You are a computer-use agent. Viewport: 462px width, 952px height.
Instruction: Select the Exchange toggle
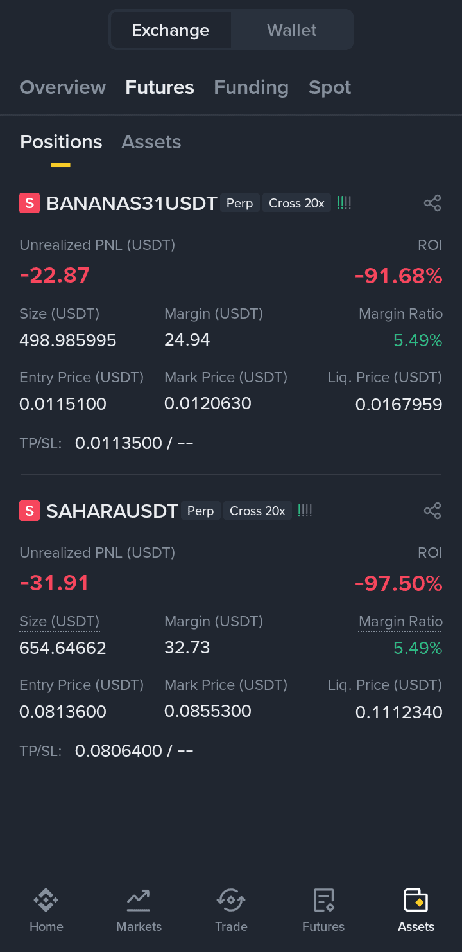(x=171, y=30)
